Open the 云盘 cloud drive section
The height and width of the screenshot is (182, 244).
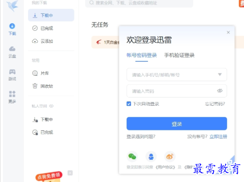tap(12, 52)
